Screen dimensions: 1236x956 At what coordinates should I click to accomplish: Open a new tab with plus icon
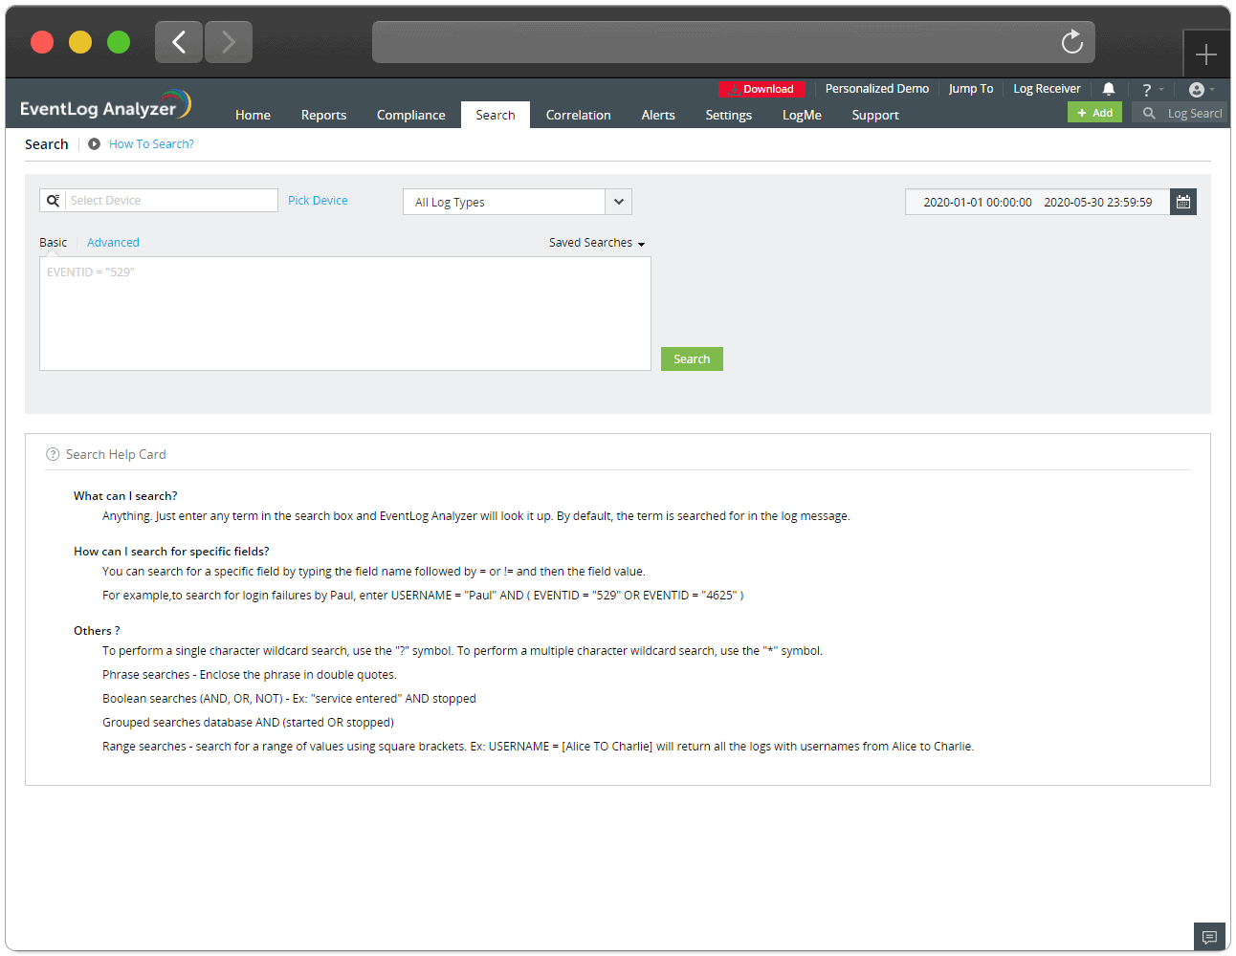1206,54
